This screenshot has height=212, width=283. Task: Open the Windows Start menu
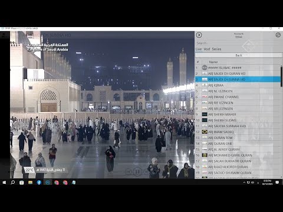[x=4, y=183]
